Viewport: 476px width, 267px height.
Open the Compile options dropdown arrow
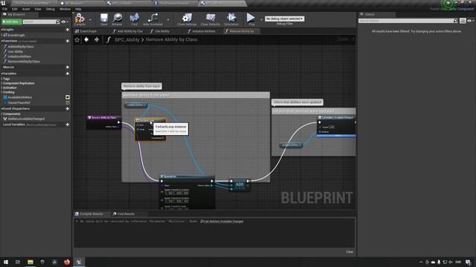tap(90, 20)
